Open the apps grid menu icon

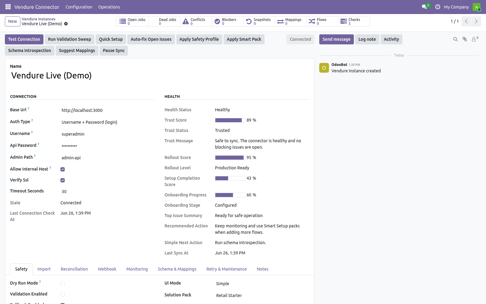coord(8,7)
